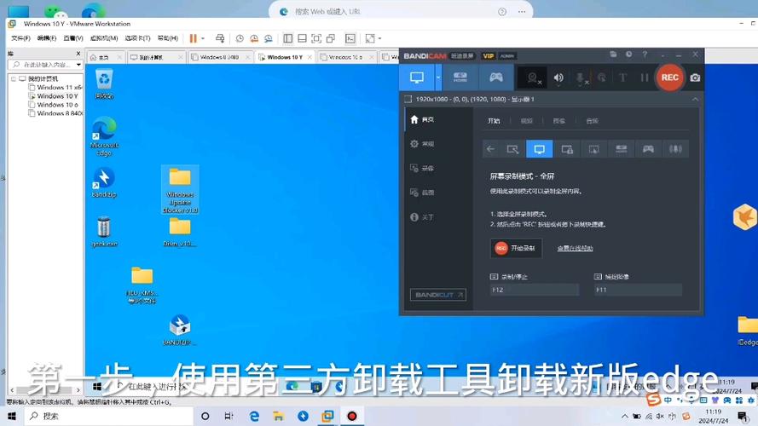Select the fourth tab in Bandicam home
This screenshot has height=426, width=758.
[x=592, y=121]
